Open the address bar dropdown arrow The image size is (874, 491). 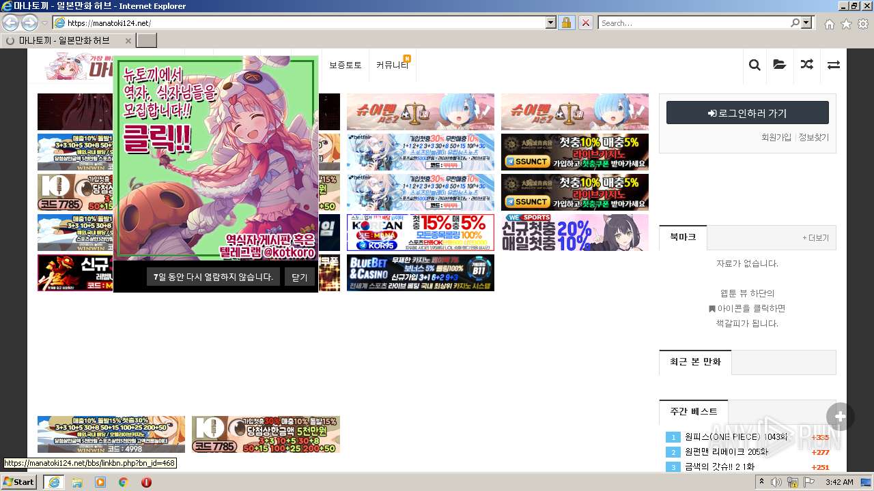[551, 23]
